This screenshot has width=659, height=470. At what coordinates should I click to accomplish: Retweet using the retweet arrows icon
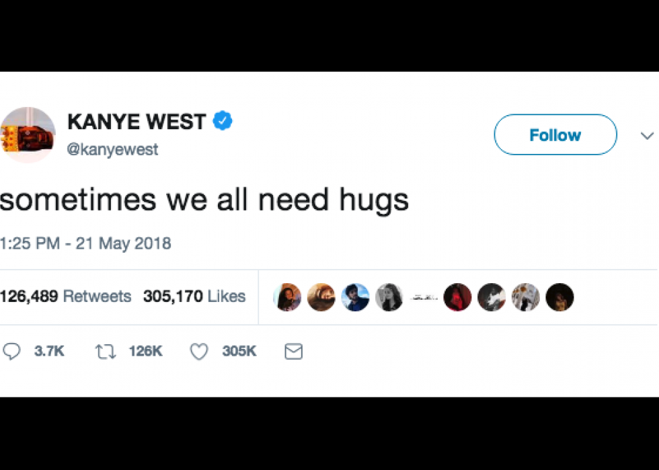click(x=105, y=352)
